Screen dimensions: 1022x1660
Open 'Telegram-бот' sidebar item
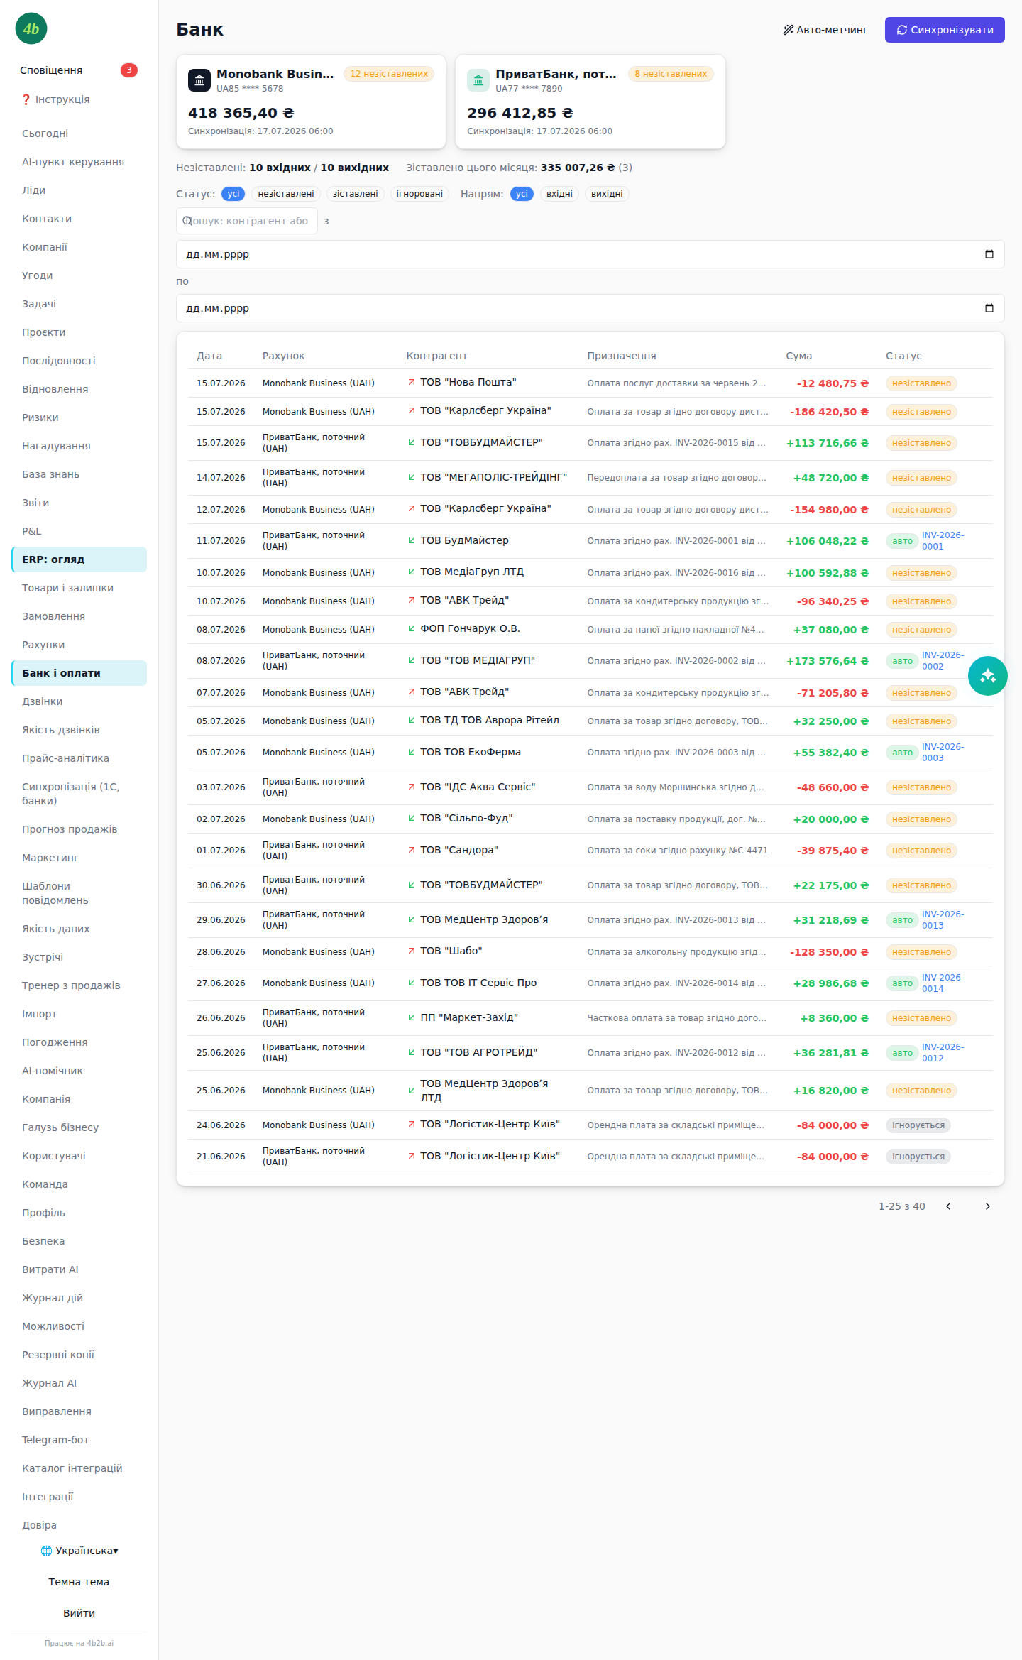pos(79,1440)
